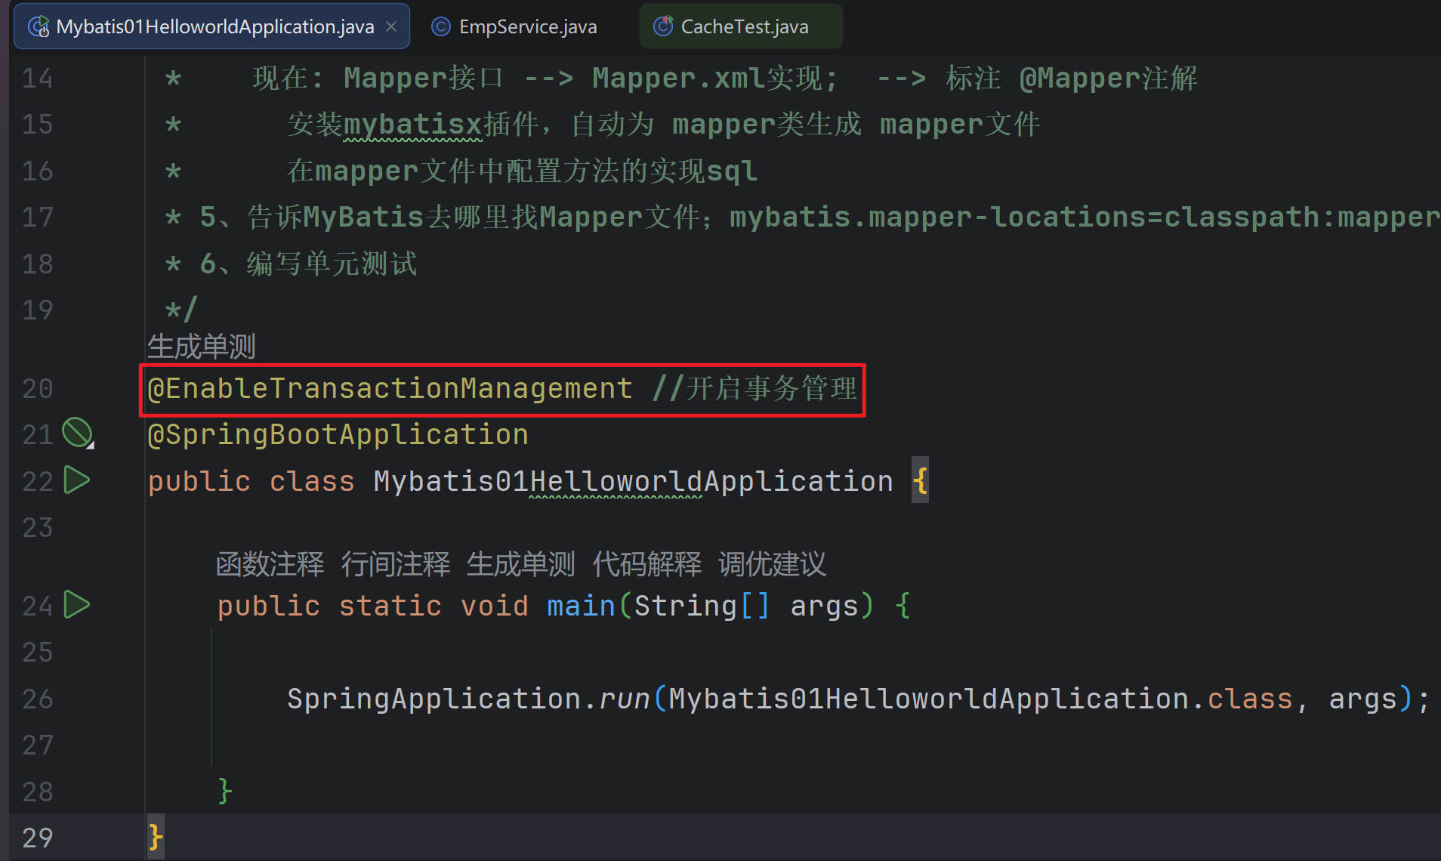This screenshot has height=861, width=1441.
Task: Click the class icon on the EmpService.java tab
Action: [x=440, y=27]
